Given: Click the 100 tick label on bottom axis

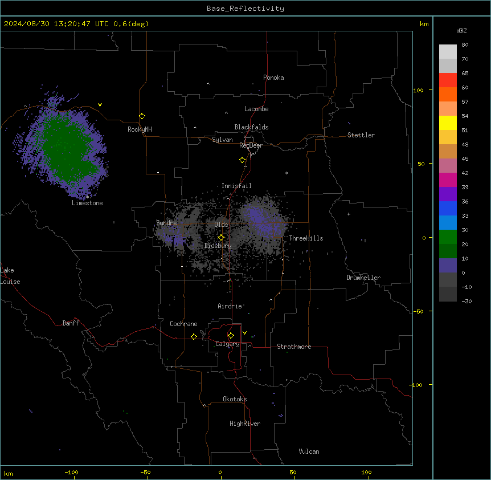Looking at the screenshot, I should 366,472.
